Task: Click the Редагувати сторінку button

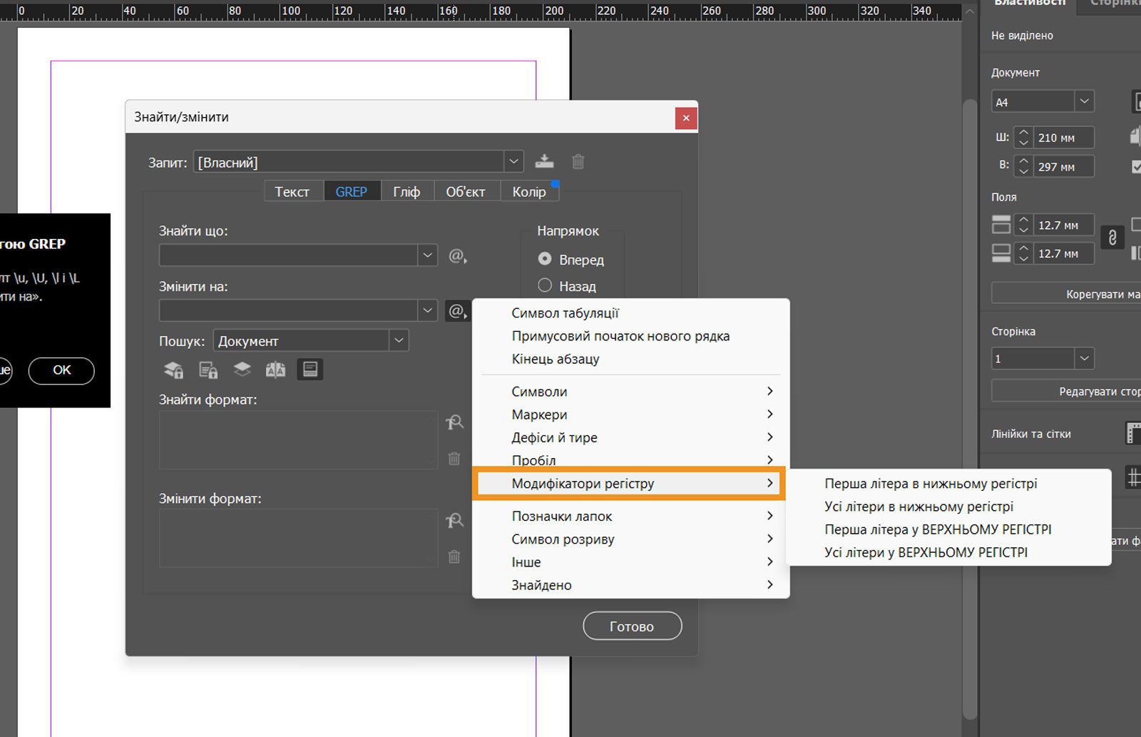Action: 1066,391
